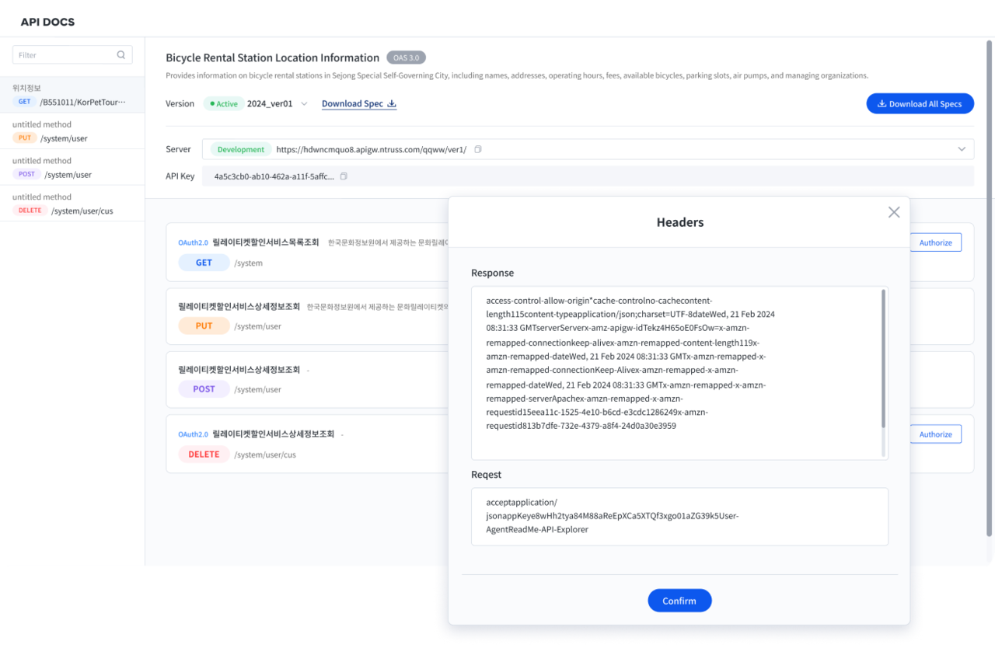This screenshot has height=648, width=995.
Task: Click the Download Spec link
Action: coord(352,103)
